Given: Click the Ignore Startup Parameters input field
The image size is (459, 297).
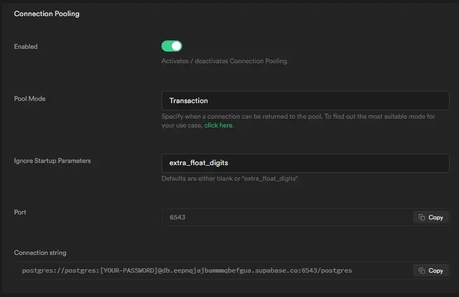Looking at the screenshot, I should coord(305,163).
